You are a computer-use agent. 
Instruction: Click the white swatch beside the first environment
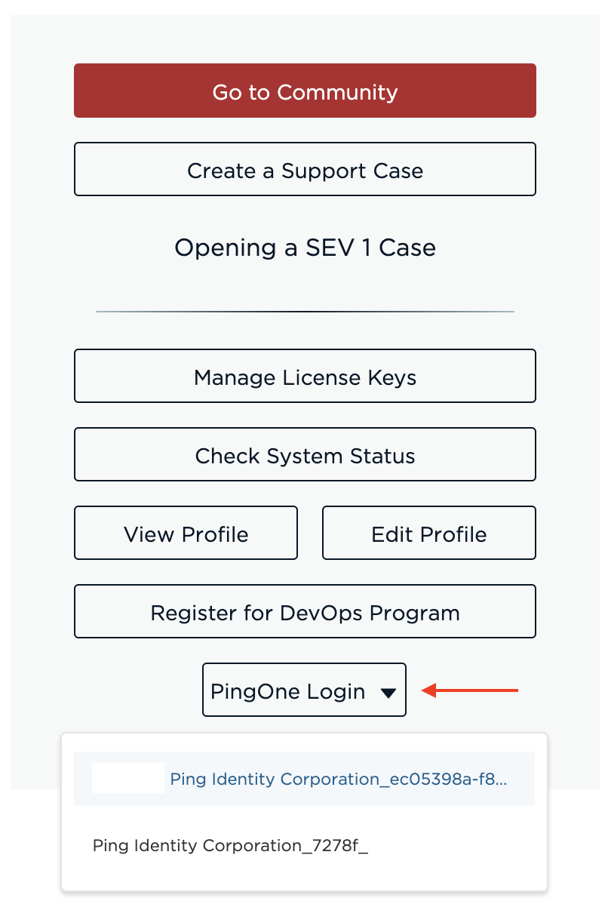[128, 777]
